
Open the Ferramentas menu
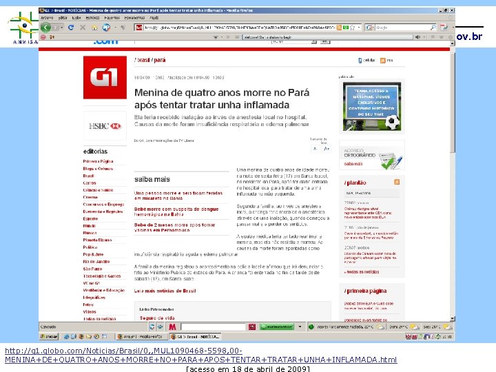click(134, 18)
